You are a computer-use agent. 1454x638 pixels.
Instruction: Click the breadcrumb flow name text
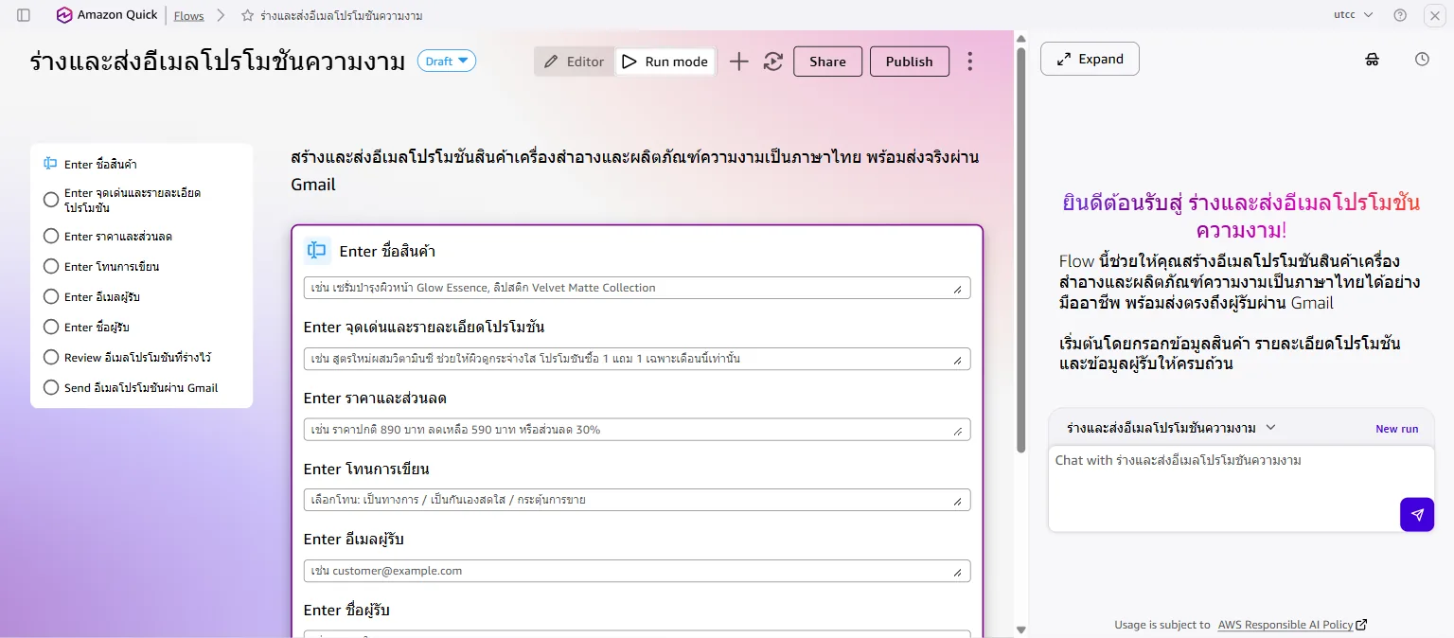(342, 16)
